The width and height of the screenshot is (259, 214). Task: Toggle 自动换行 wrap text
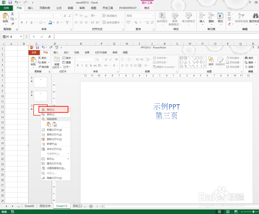(x=110, y=16)
